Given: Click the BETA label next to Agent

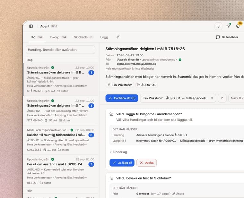Looking at the screenshot, I should tap(54, 26).
